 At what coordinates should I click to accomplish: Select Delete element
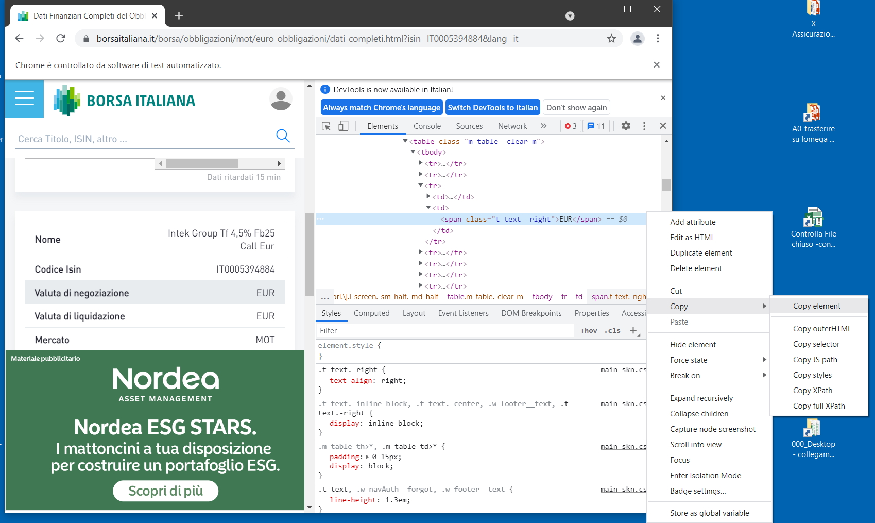coord(709,268)
